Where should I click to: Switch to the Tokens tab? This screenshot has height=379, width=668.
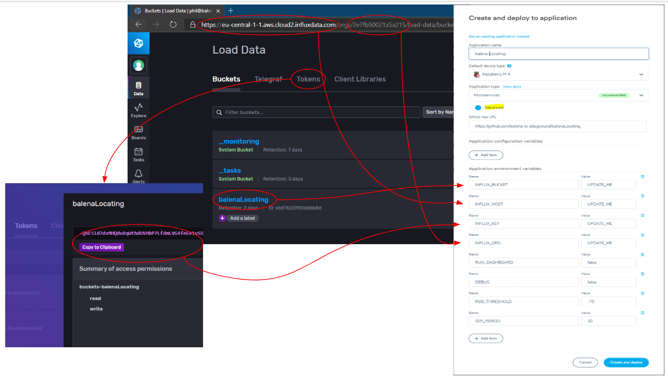308,79
